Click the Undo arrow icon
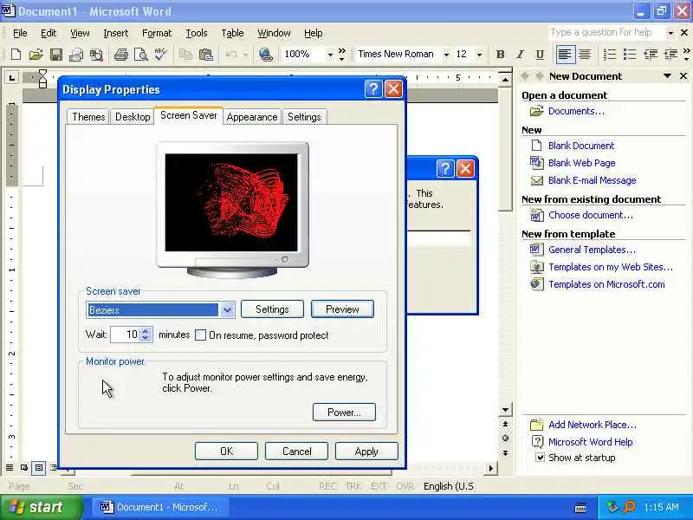693x520 pixels. coord(231,55)
